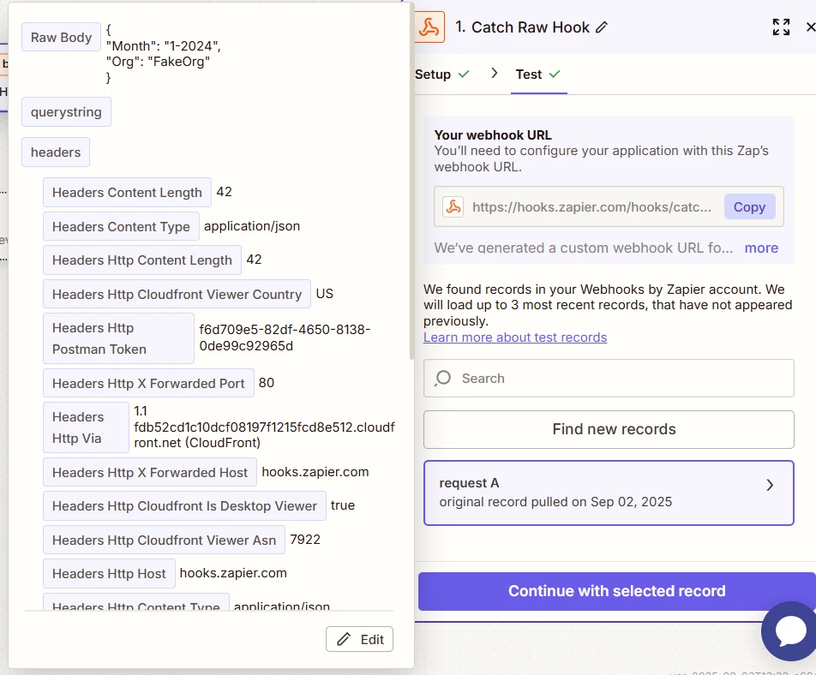Viewport: 816px width, 675px height.
Task: Close the Catch Raw Hook panel
Action: click(810, 27)
